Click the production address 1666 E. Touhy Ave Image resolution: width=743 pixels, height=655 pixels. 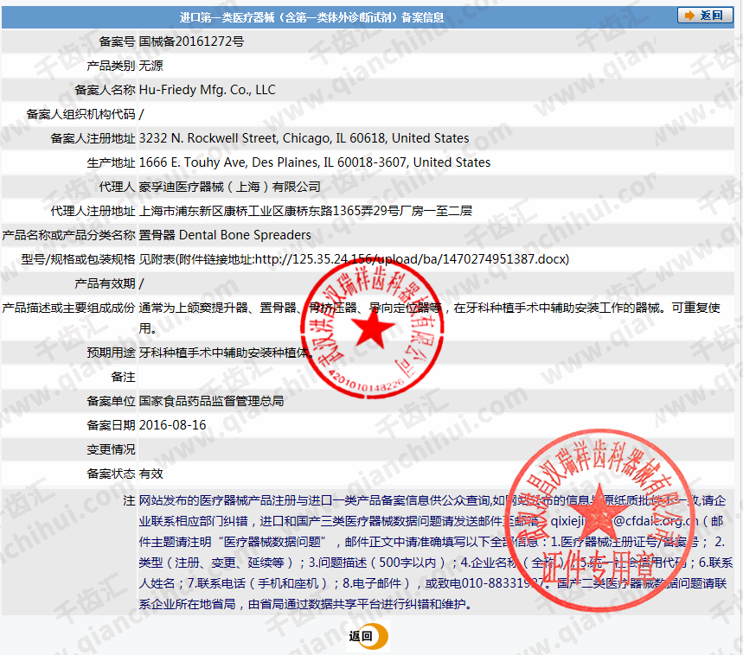(x=315, y=162)
